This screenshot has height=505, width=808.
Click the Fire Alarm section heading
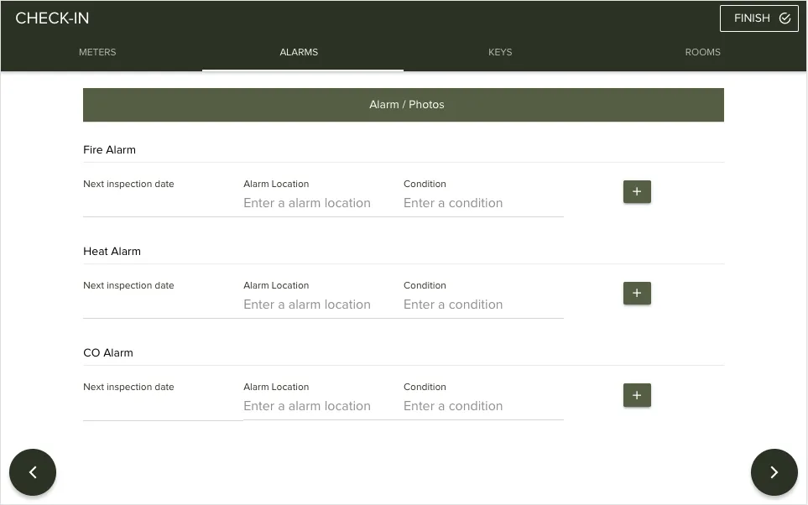[109, 150]
